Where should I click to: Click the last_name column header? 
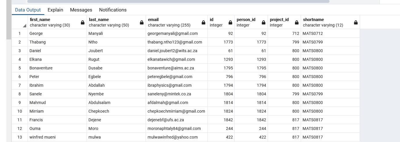click(116, 22)
